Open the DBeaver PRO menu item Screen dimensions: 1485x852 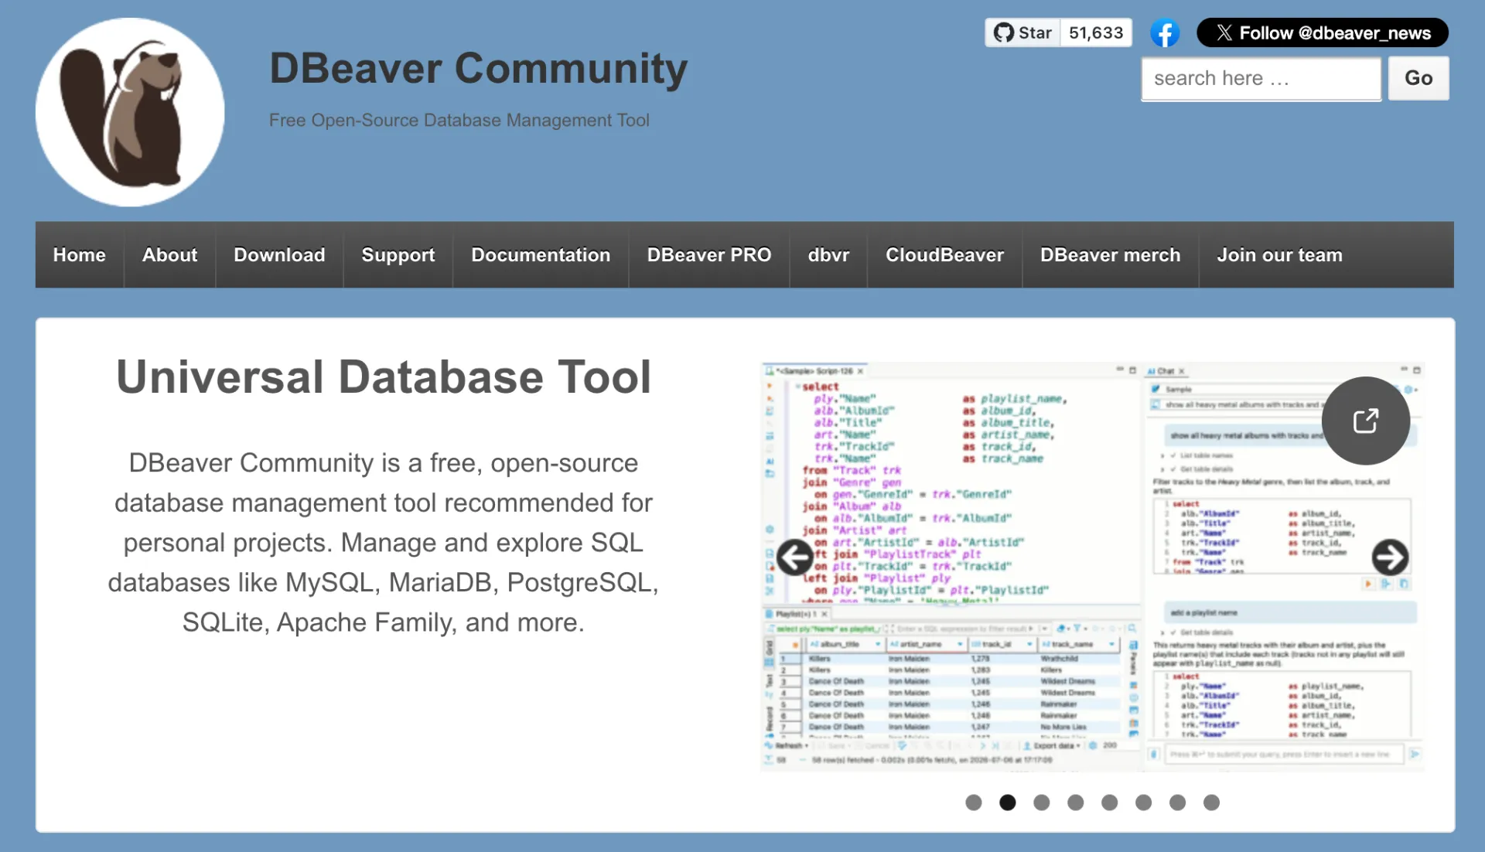click(x=709, y=255)
